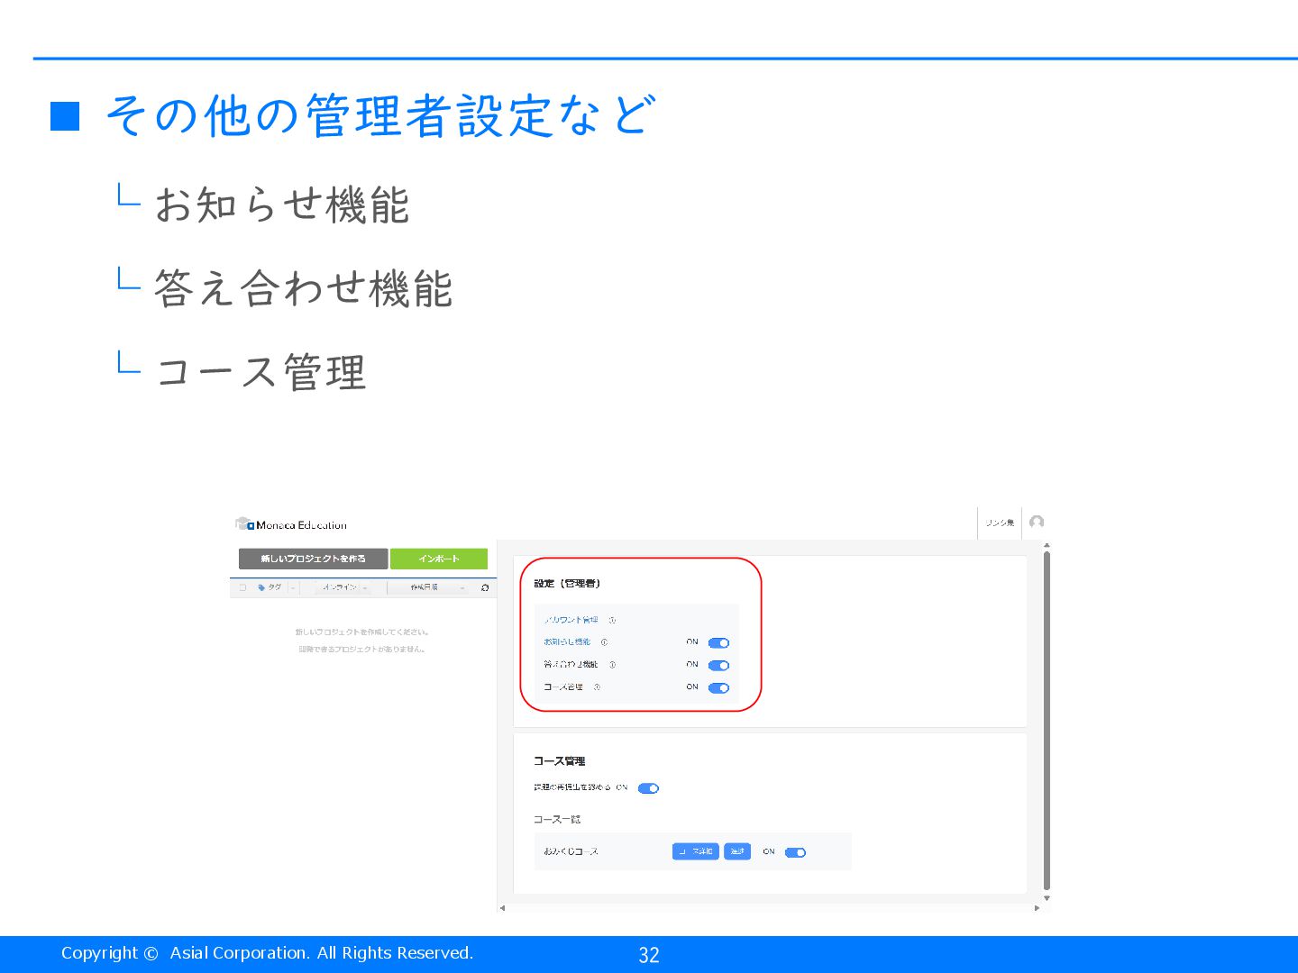Click info icon next to アカウント管理
Viewport: 1298px width, 973px height.
pos(612,620)
